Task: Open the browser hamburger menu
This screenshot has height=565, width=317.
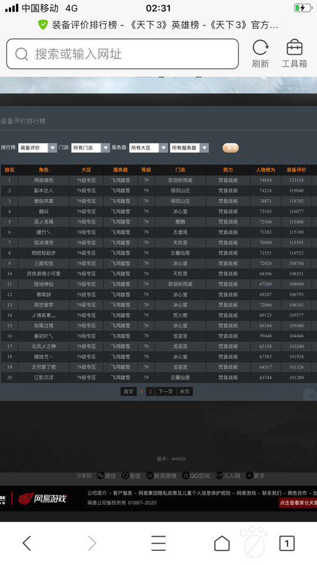Action: pos(158,543)
